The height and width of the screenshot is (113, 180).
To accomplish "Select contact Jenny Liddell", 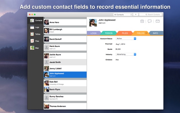I will coord(65,69).
